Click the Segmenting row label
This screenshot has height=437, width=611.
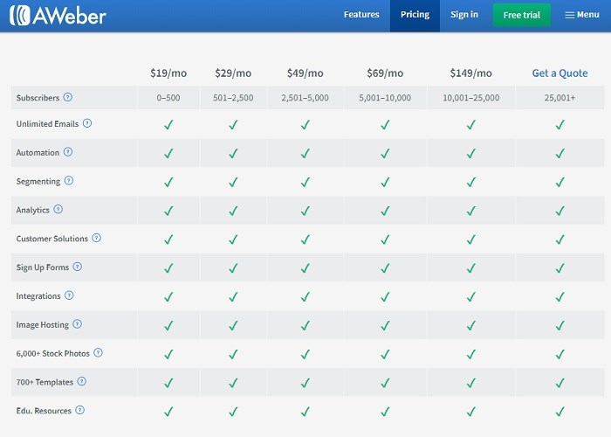[38, 182]
